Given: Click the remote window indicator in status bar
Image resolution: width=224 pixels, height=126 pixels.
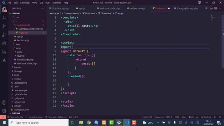Looking at the screenshot, I should [x=3, y=117].
